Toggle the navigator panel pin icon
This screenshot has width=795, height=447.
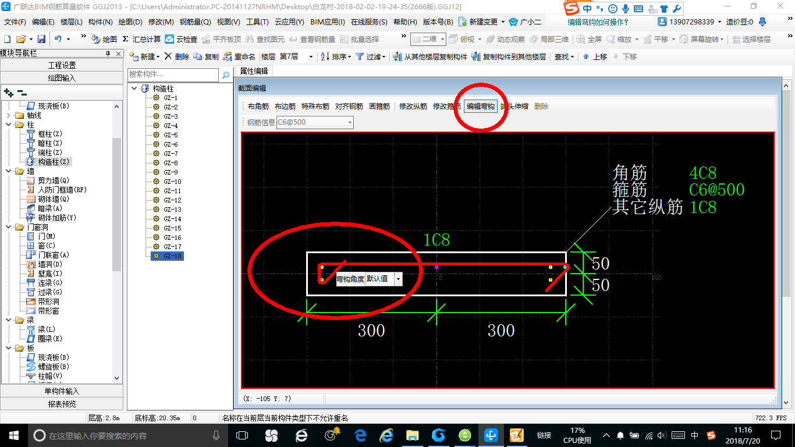pyautogui.click(x=108, y=54)
